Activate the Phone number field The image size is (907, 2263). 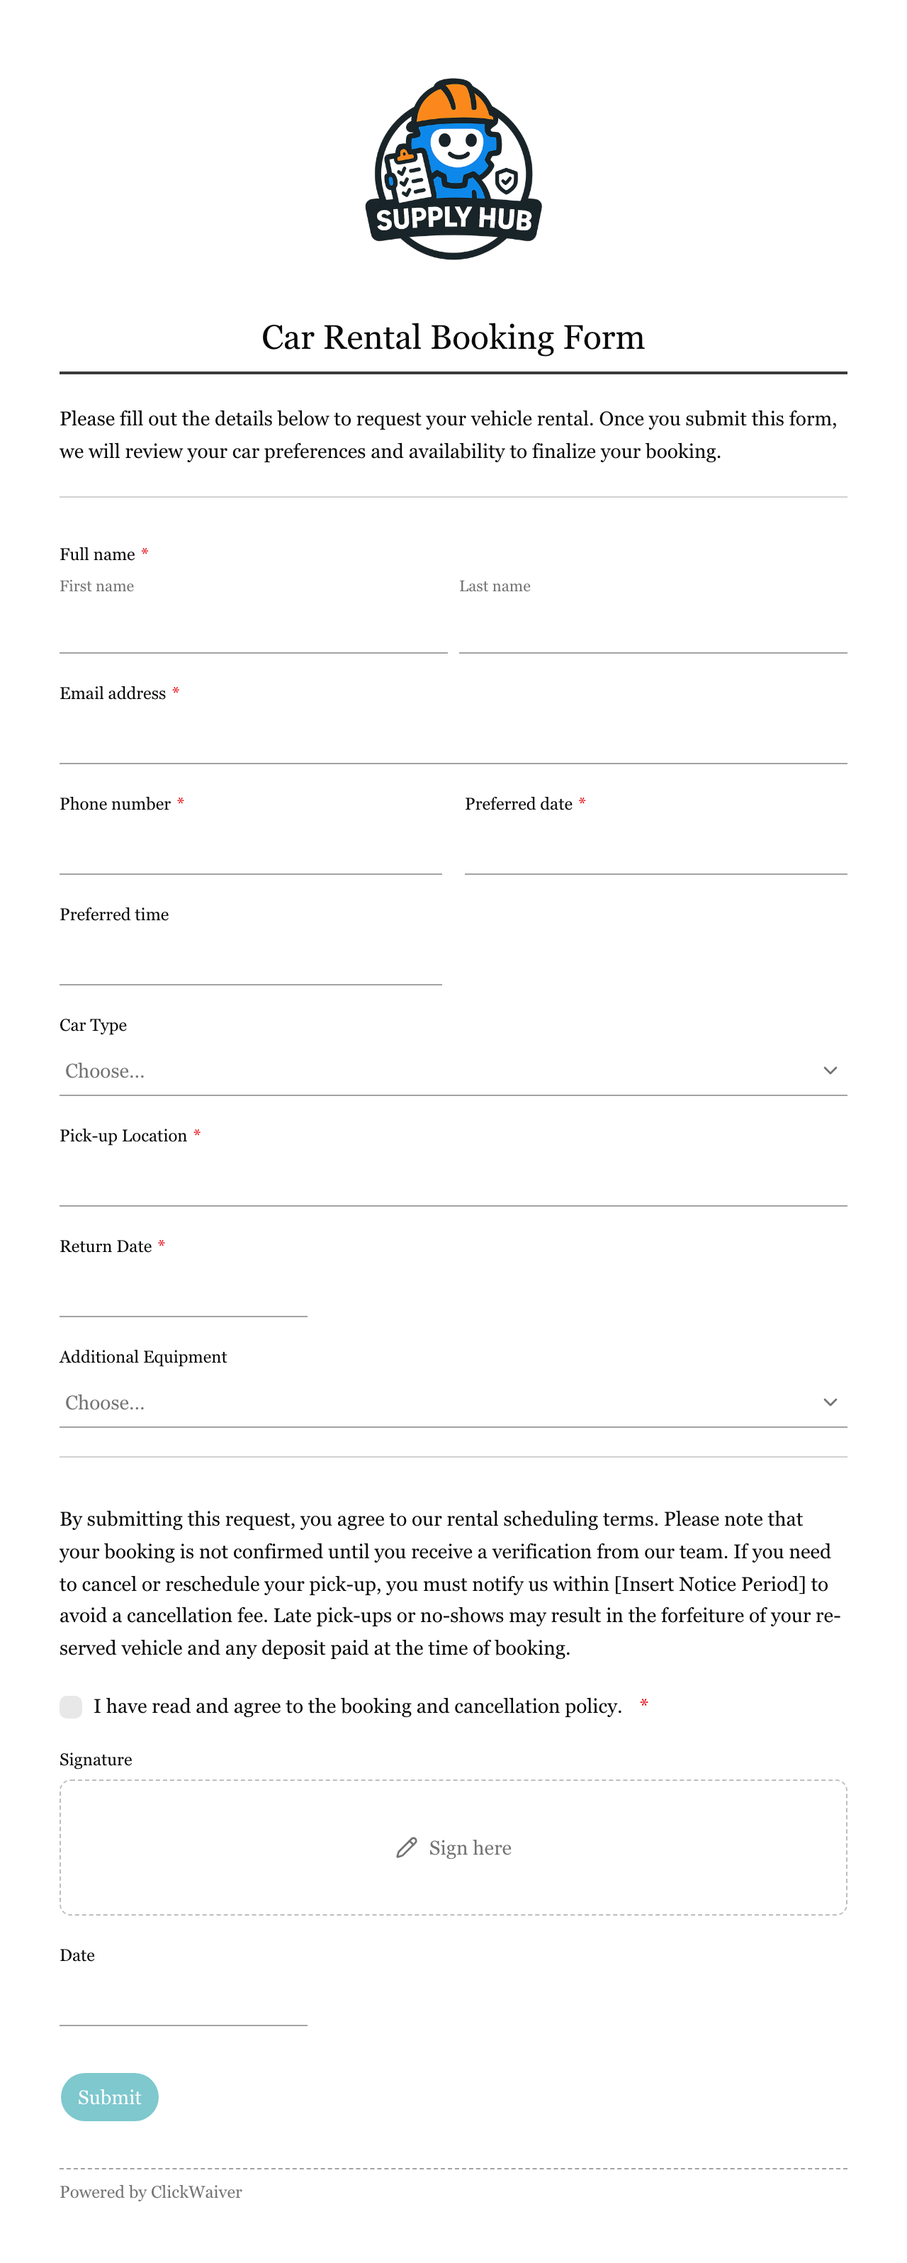tap(251, 849)
